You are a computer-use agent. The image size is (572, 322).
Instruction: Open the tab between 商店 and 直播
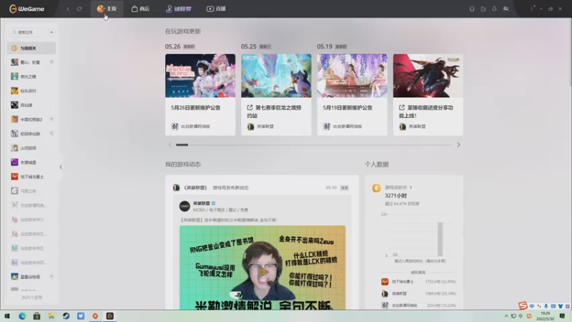[178, 9]
